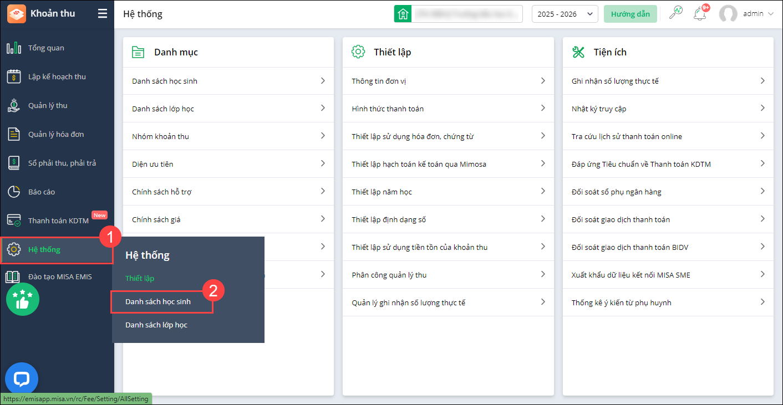Screen dimensions: 783x405
Task: Open Thiết lập định dạng số
Action: click(448, 219)
